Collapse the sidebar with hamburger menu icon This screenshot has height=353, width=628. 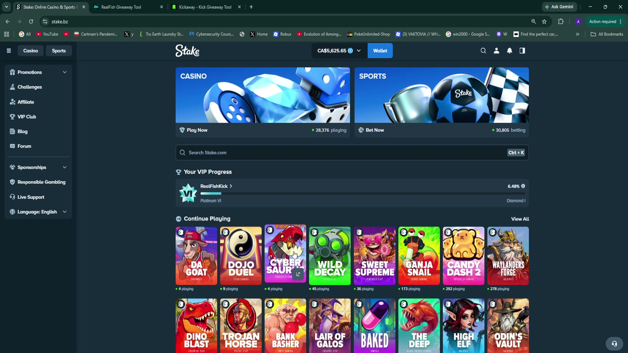click(x=9, y=51)
